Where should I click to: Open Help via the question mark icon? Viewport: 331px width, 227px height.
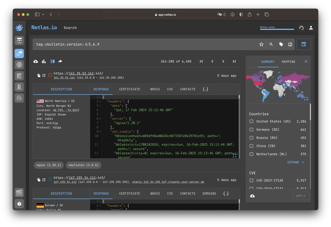pos(19,204)
